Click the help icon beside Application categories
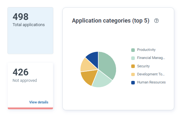 tap(156, 21)
